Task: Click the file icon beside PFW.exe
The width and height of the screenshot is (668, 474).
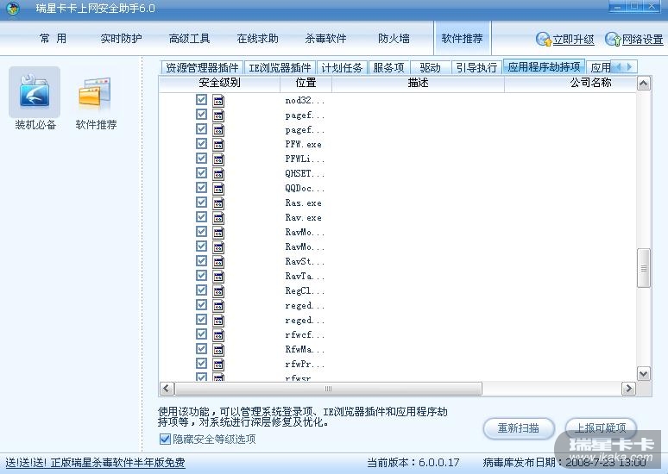Action: point(218,145)
